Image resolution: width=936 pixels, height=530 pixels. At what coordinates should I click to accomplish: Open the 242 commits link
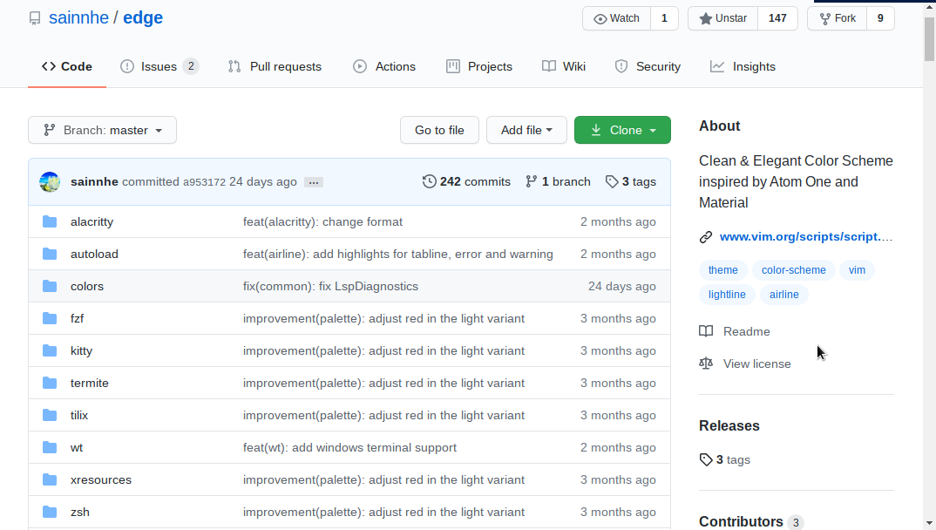pos(467,181)
